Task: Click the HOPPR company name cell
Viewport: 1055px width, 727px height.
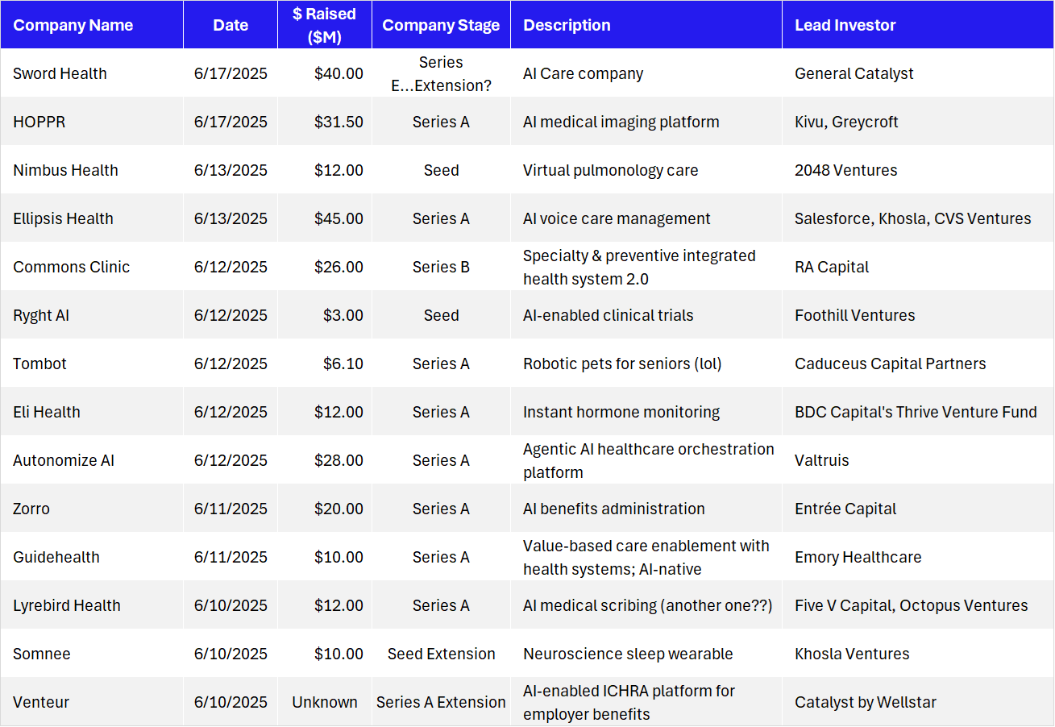Action: coord(39,122)
